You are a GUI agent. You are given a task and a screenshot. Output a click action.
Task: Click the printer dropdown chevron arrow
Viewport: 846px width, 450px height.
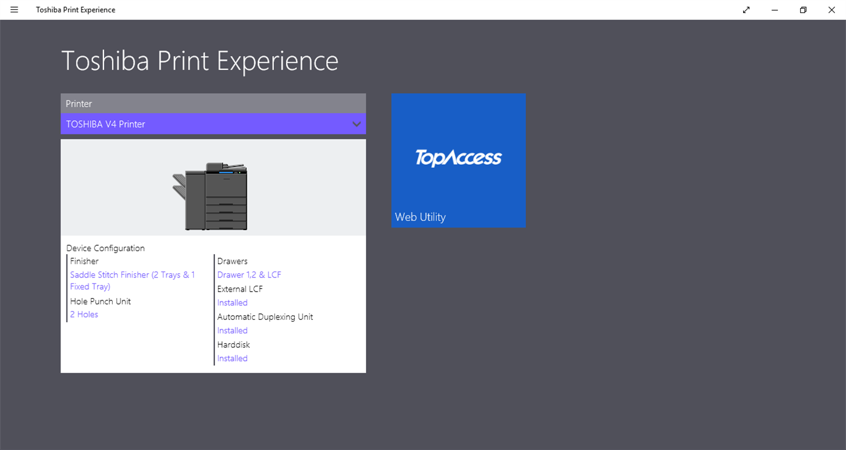click(356, 124)
